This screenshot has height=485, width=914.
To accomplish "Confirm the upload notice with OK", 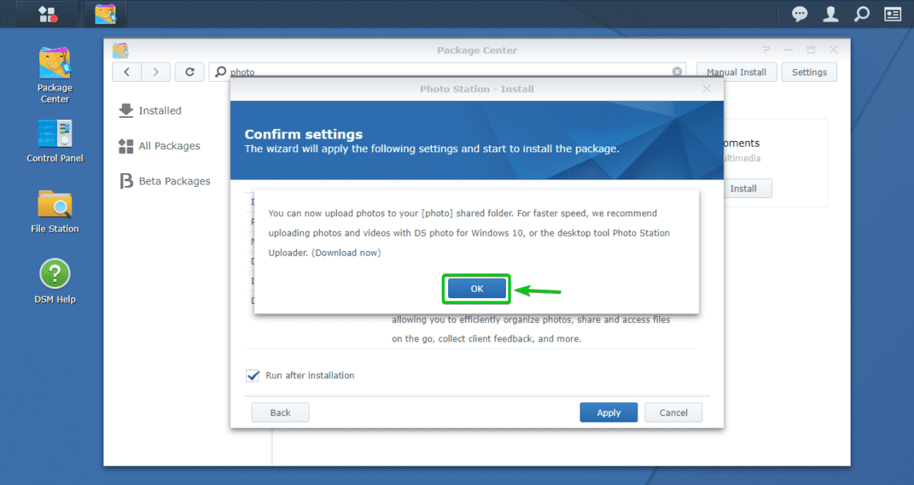I will (476, 289).
